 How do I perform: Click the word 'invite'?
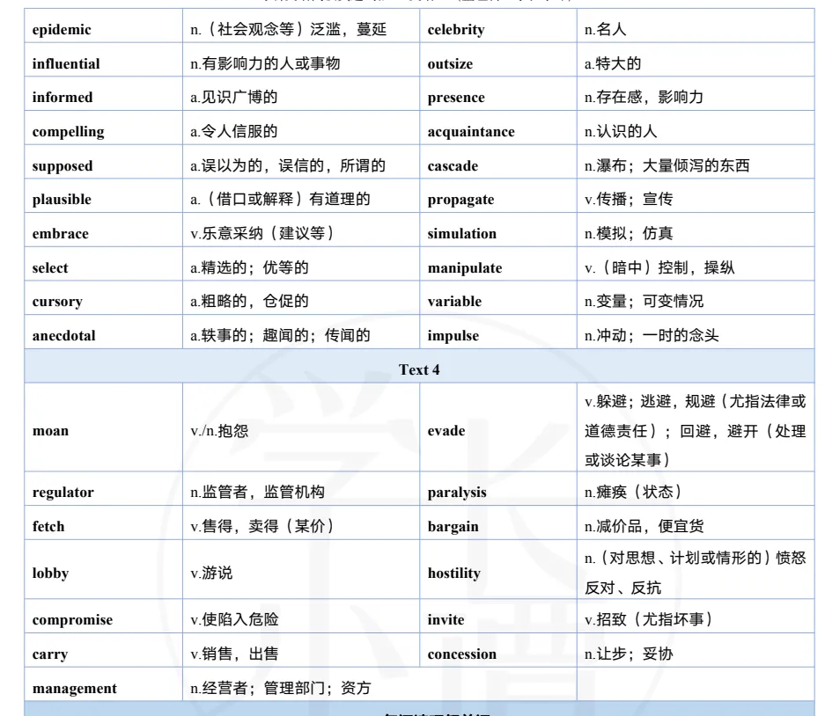point(446,620)
